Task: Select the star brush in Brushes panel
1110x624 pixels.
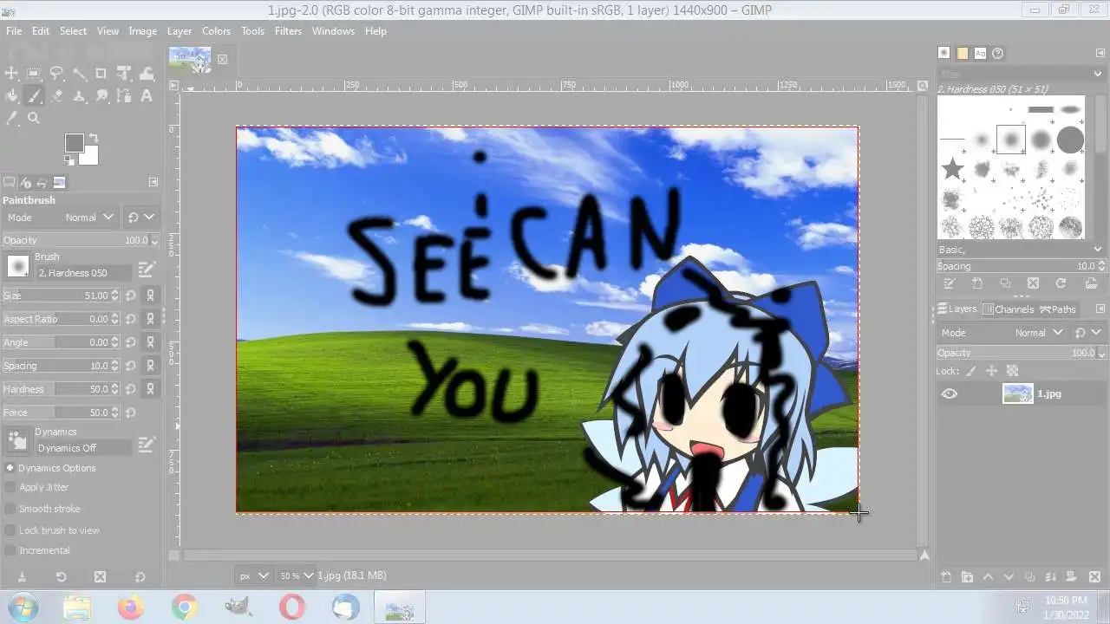Action: 953,168
